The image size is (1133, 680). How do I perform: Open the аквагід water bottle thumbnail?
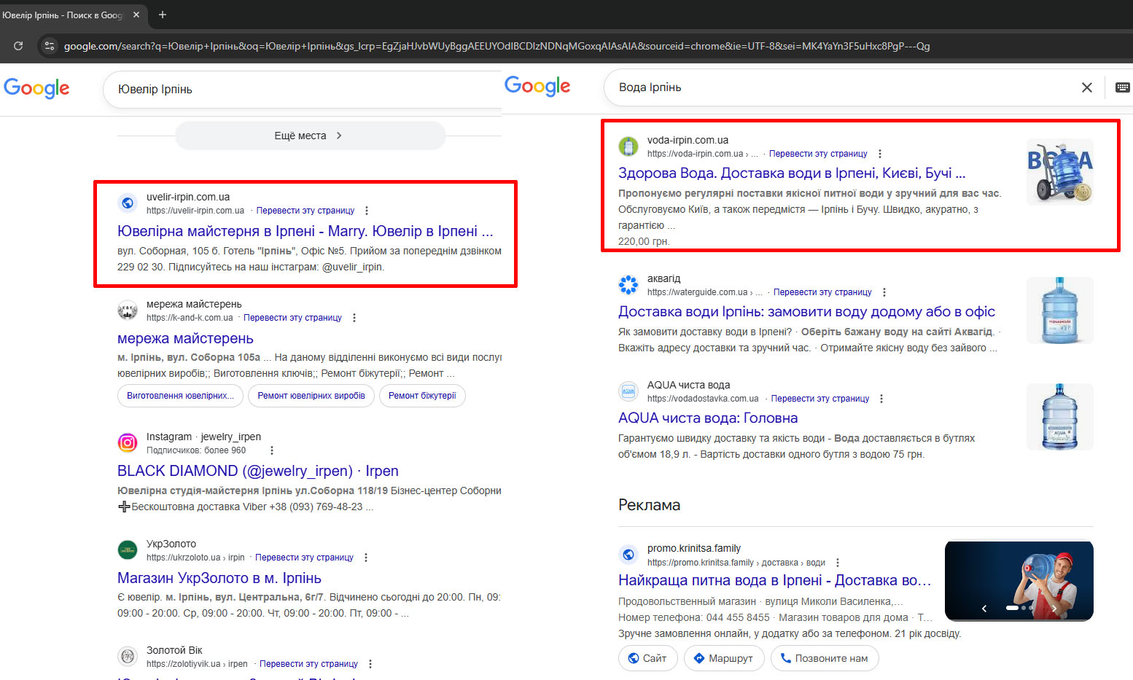click(1060, 310)
